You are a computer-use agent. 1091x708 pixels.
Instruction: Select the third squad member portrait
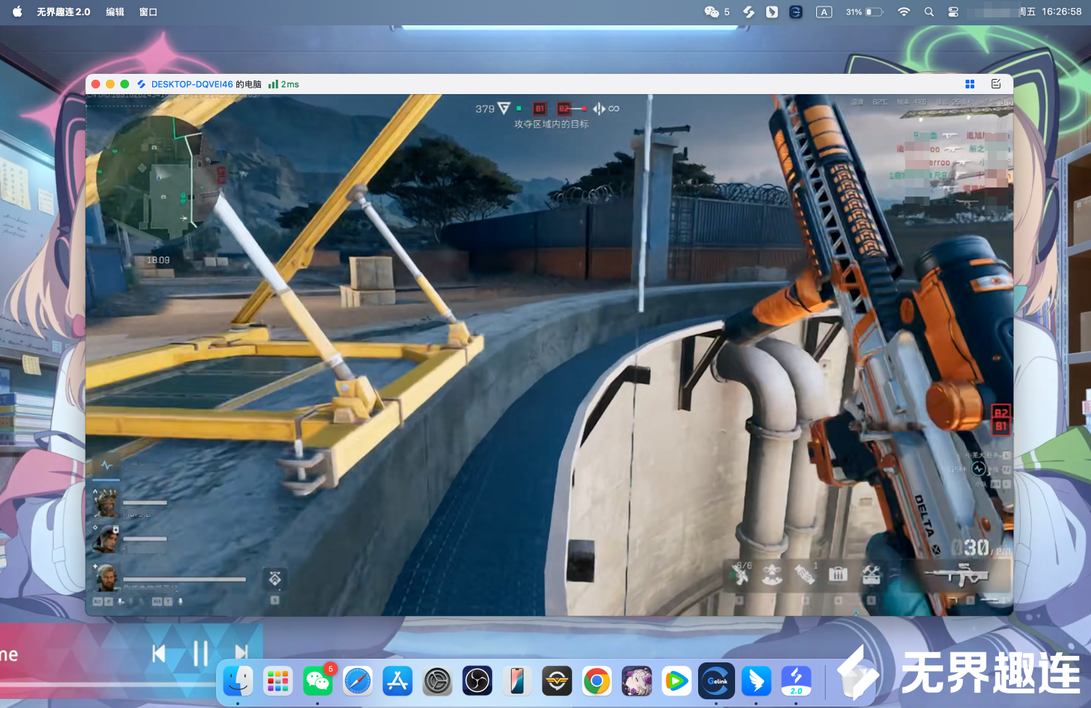tap(106, 578)
